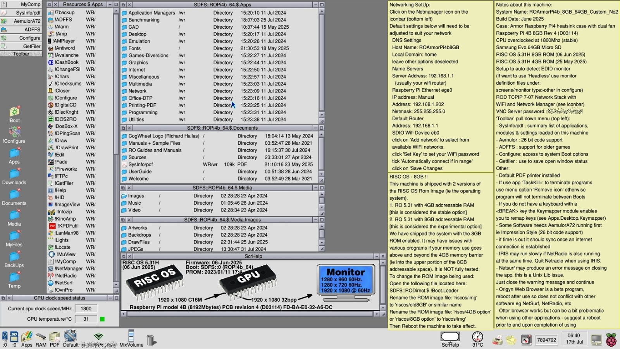Open the UserGuide directory in Documents
This screenshot has height=349, width=620.
pos(136,171)
